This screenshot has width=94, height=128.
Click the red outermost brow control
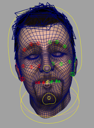click(x=24, y=50)
